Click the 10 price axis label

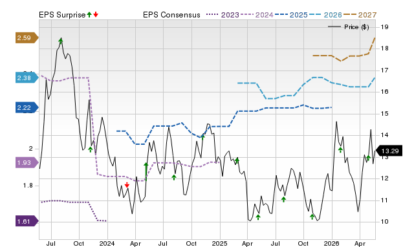(384, 222)
